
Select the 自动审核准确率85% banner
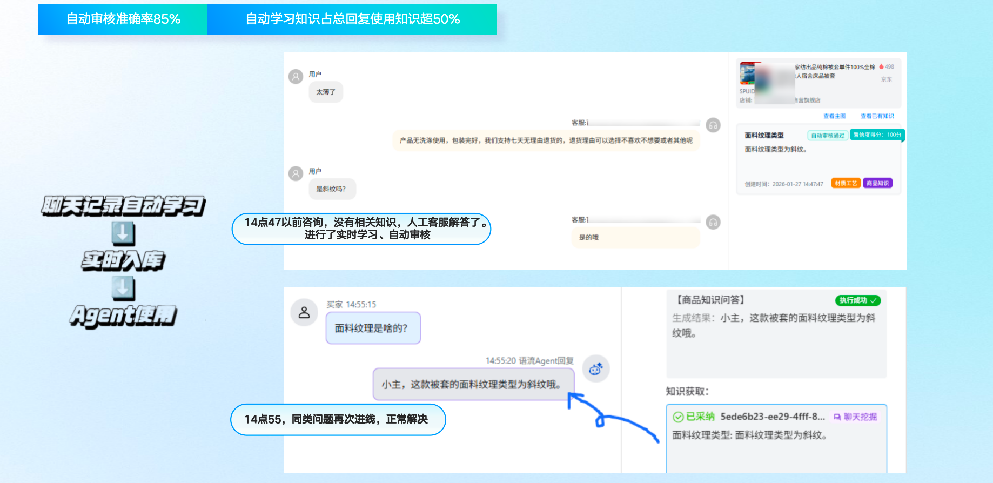click(x=123, y=19)
